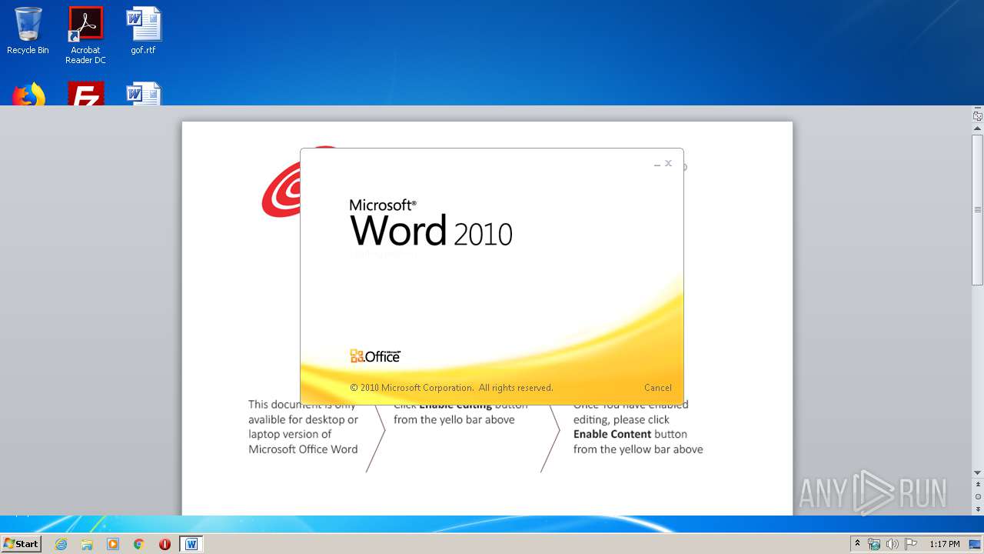Image resolution: width=984 pixels, height=554 pixels.
Task: Open network status tray icon
Action: click(874, 544)
